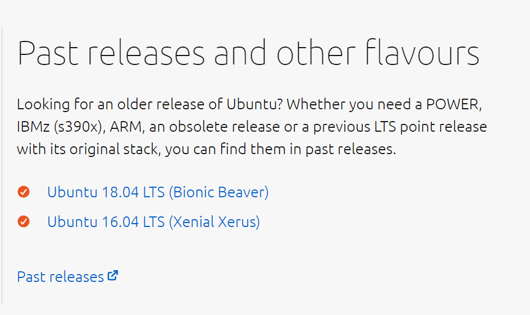Image resolution: width=530 pixels, height=315 pixels.
Task: Click the orange checkmark beside Ubuntu 18.04 LTS
Action: pyautogui.click(x=24, y=192)
